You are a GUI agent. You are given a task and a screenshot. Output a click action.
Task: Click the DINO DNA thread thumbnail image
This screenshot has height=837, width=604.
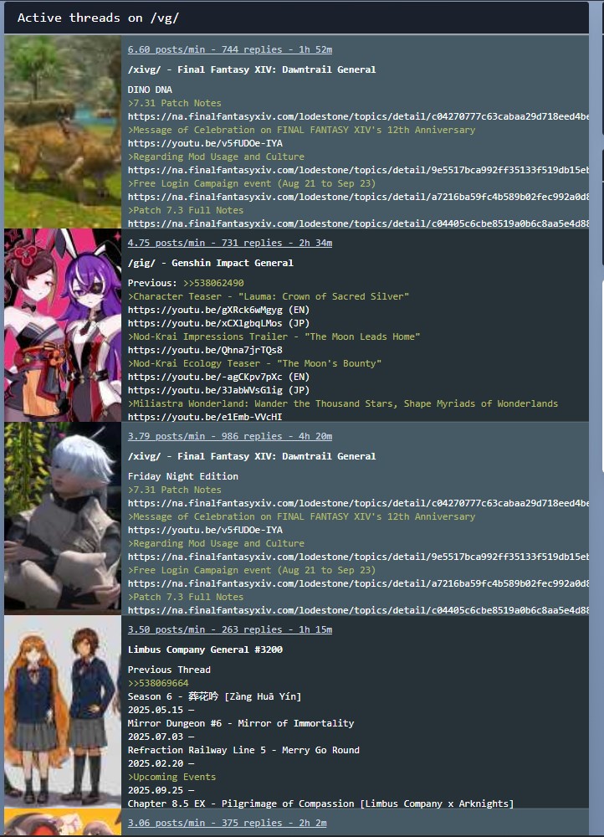point(63,132)
